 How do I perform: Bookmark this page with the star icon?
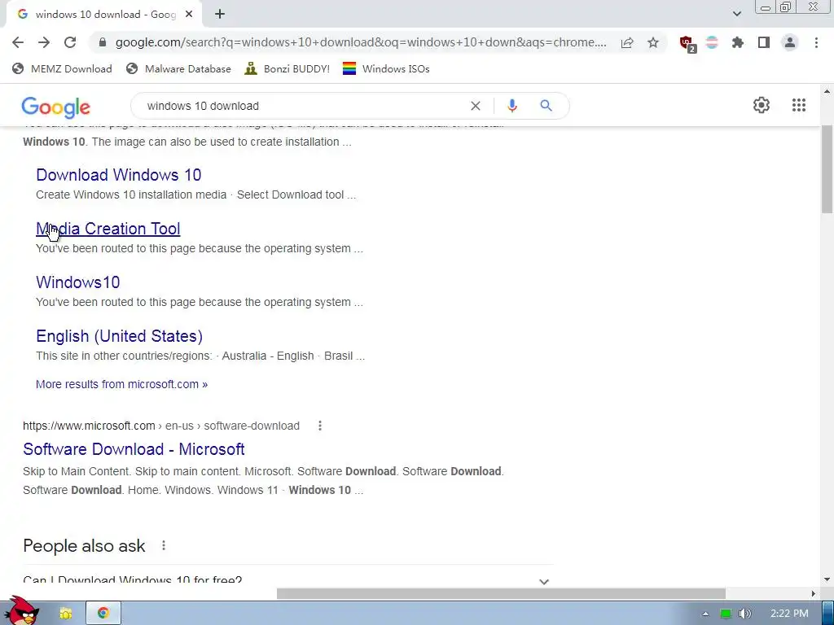[653, 42]
